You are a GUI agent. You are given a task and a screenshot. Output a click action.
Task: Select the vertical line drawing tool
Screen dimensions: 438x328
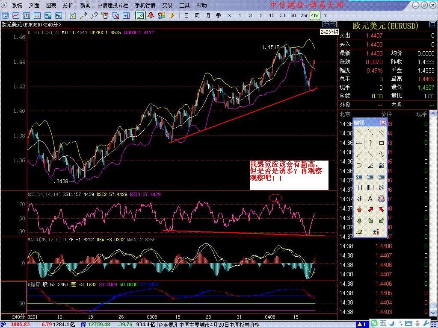coord(370,143)
